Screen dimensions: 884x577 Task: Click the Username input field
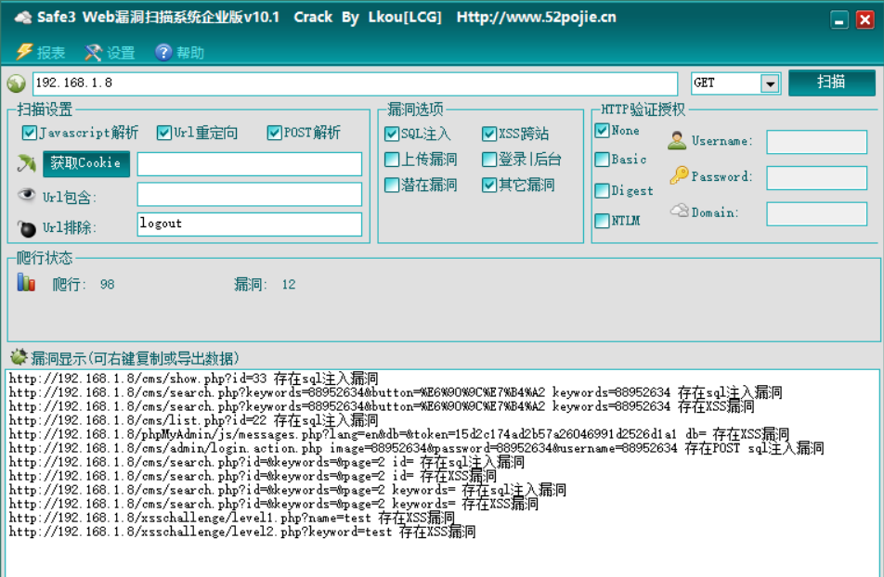tap(816, 142)
